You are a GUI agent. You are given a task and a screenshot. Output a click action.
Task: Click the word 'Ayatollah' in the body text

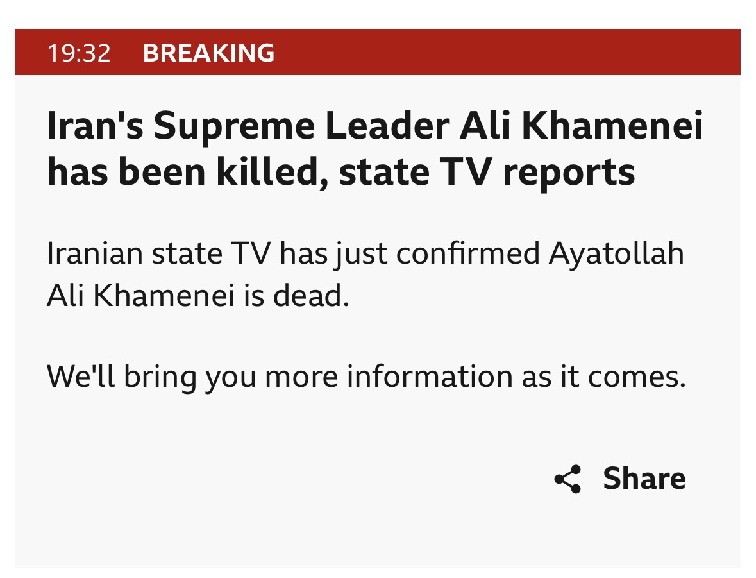617,253
